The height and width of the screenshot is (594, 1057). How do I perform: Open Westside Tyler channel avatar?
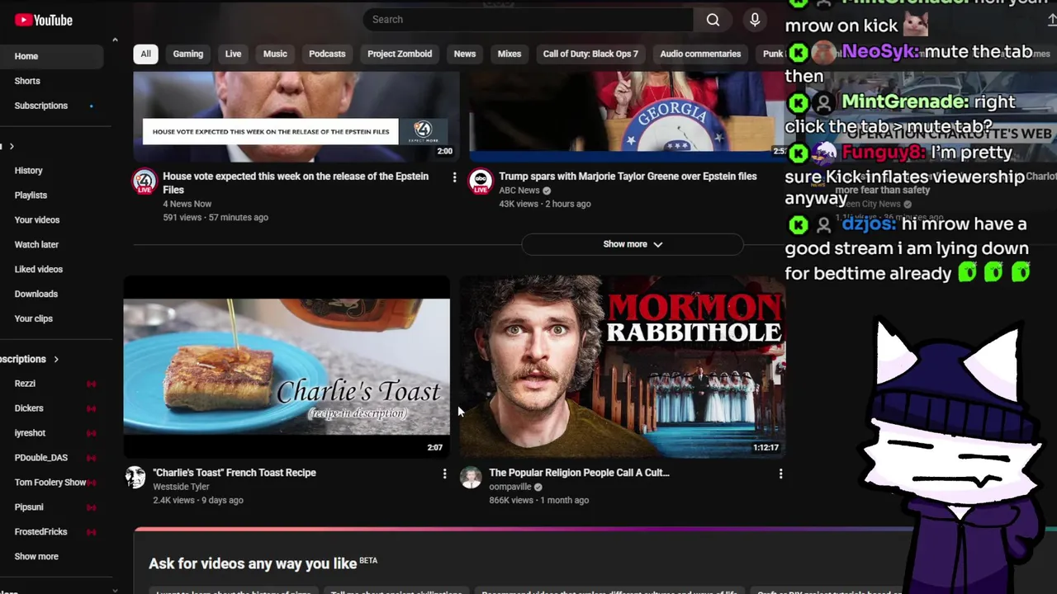[x=135, y=477]
